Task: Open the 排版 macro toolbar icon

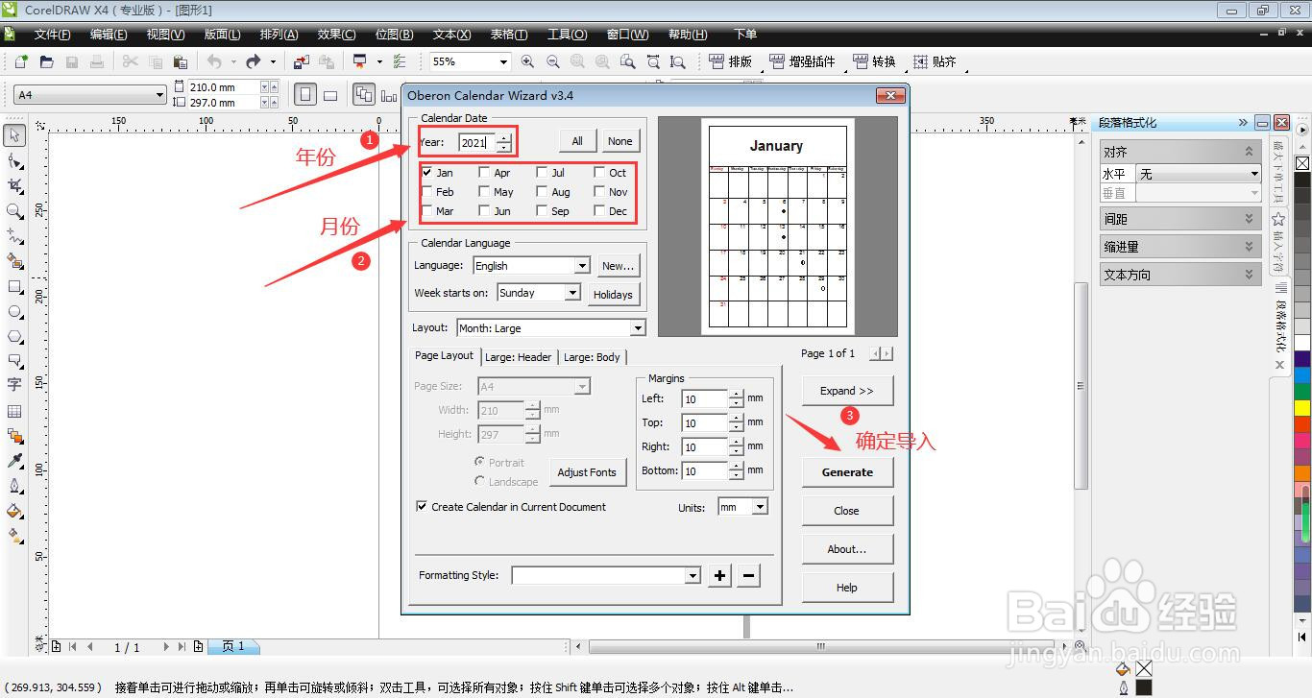Action: 732,61
